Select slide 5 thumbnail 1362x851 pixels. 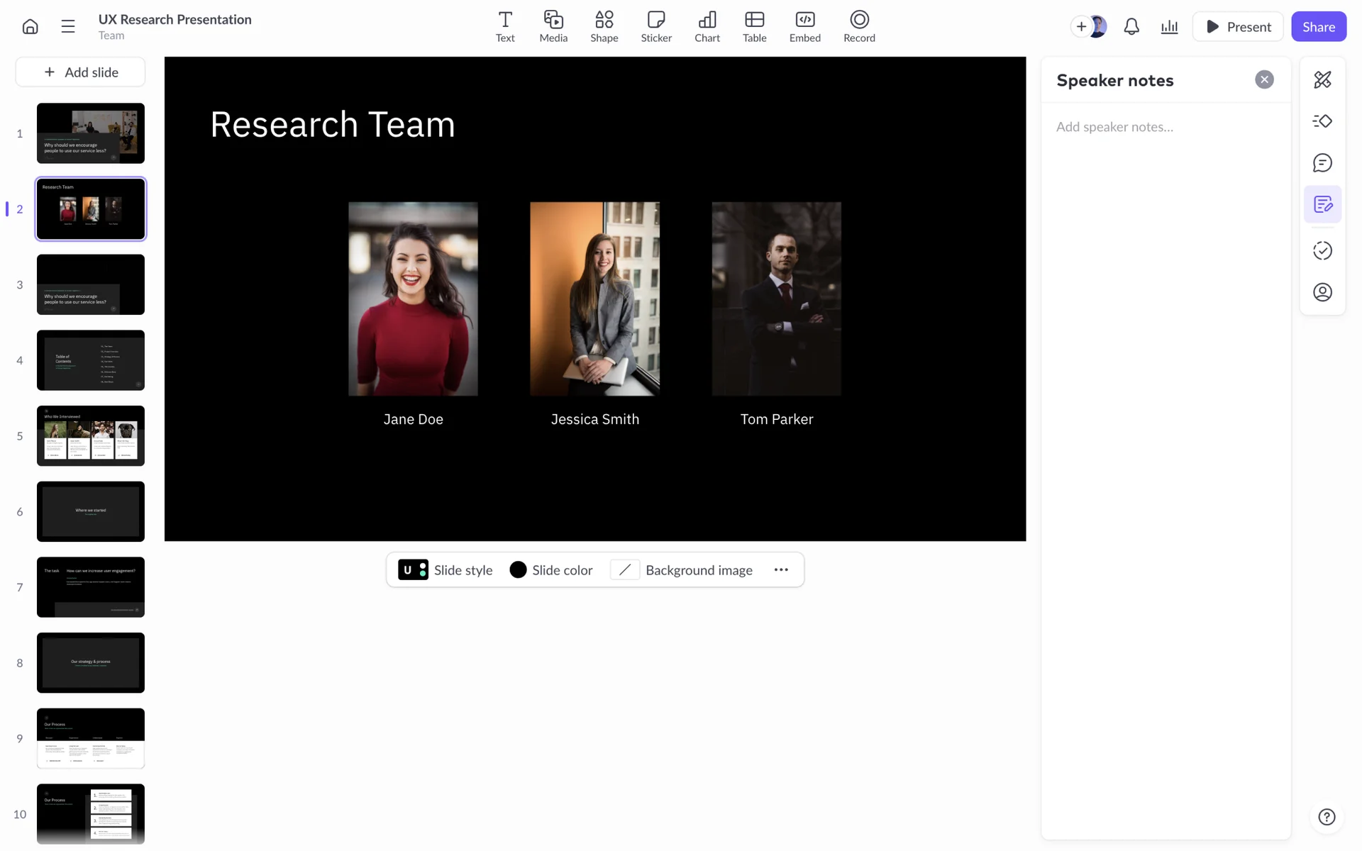coord(91,435)
